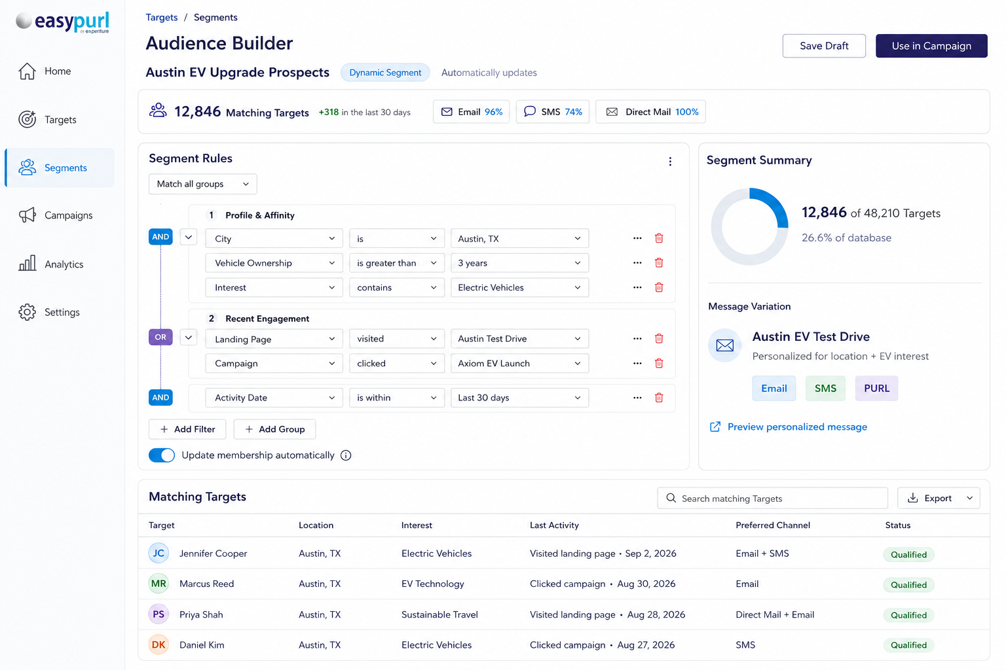Delete the City filter row
The width and height of the screenshot is (1006, 670).
(659, 238)
